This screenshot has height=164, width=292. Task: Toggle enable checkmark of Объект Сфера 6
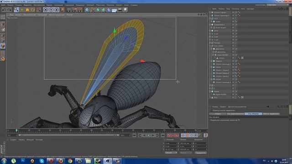pyautogui.click(x=236, y=73)
